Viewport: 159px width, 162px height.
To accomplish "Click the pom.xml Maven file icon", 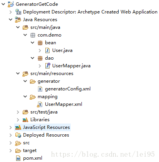I will (18, 158).
